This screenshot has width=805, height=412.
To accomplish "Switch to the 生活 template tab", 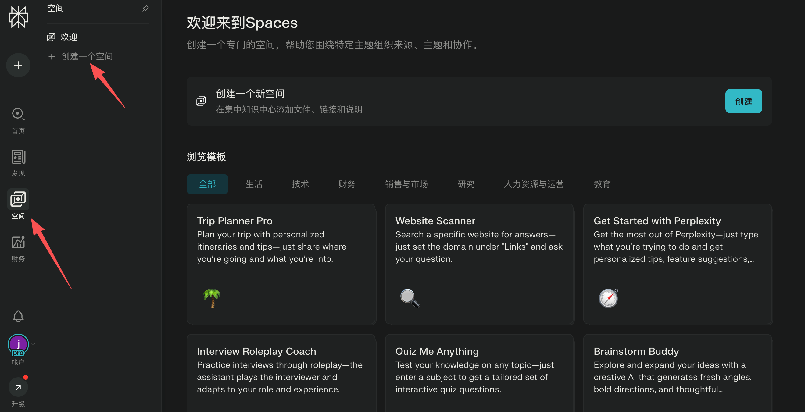I will click(x=254, y=184).
